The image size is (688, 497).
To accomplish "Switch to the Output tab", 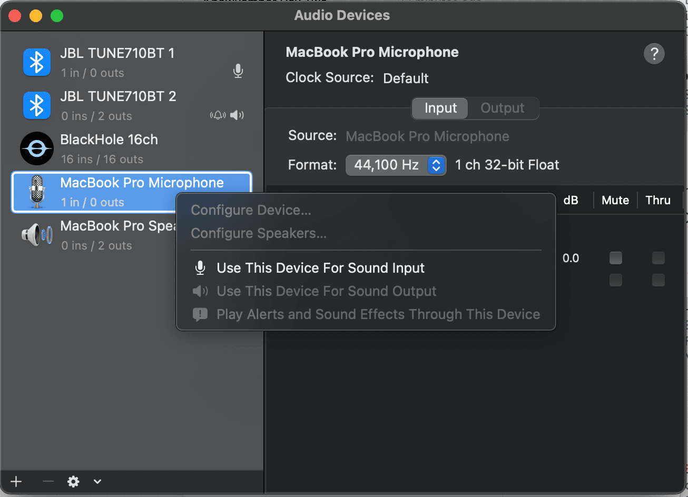I will click(503, 108).
